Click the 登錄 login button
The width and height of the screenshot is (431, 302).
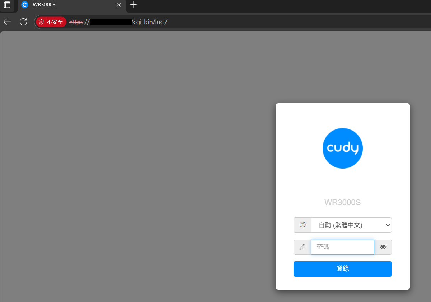pos(343,269)
